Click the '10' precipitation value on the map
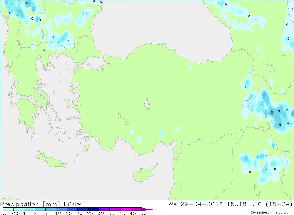The width and height of the screenshot is (294, 215). 271,112
